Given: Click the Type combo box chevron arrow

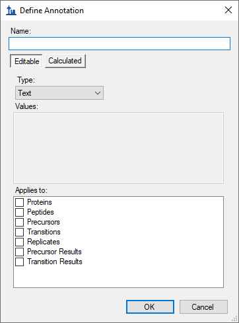Looking at the screenshot, I should (98, 93).
